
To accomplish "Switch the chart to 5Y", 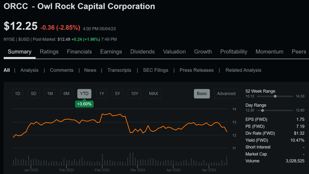I will [x=117, y=94].
